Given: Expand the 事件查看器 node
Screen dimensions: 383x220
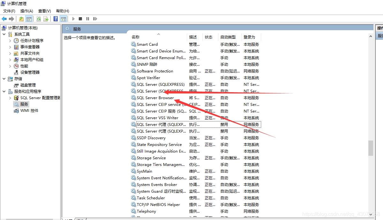Looking at the screenshot, I should pyautogui.click(x=10, y=47).
